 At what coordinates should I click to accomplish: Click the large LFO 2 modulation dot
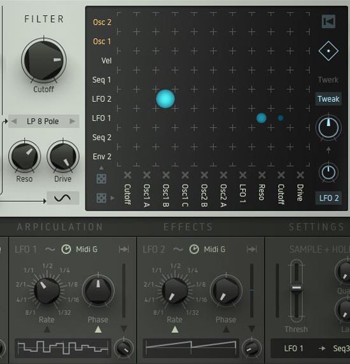(165, 99)
